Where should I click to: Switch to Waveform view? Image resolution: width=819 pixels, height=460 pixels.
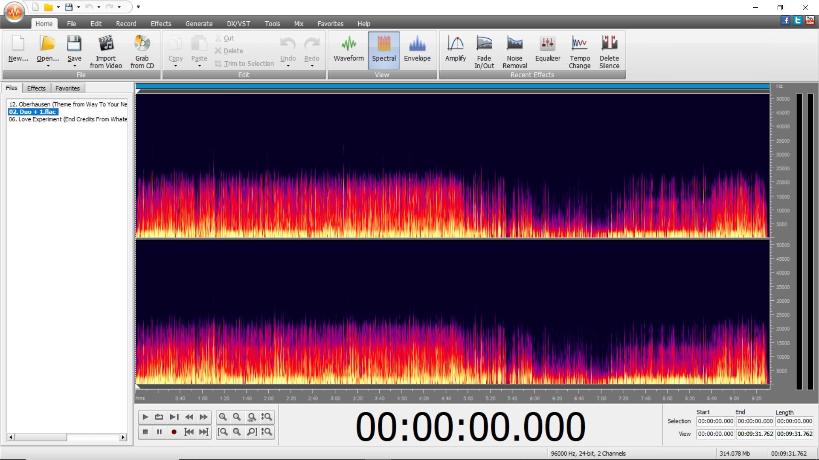[x=349, y=50]
